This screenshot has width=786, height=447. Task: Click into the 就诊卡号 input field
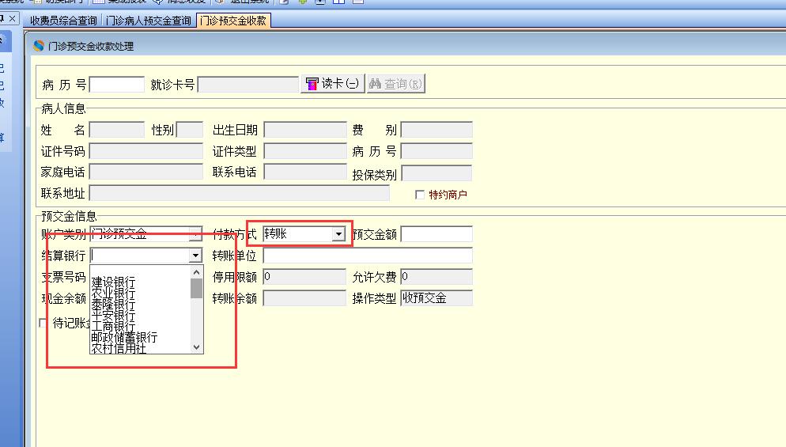coord(248,85)
